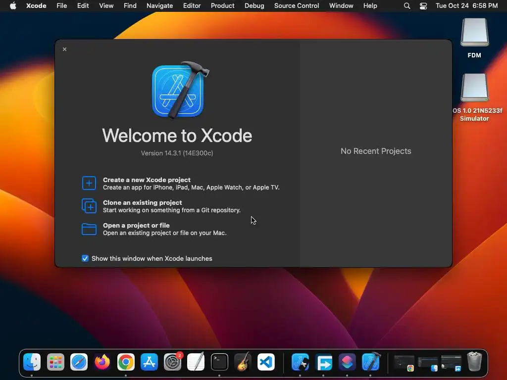Uncheck Show this window when Xcode launches
507x380 pixels.
tap(85, 258)
